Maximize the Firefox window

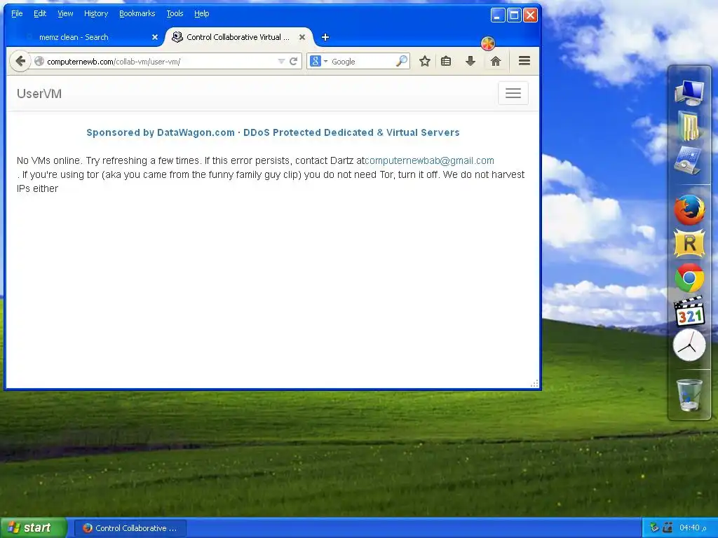[514, 15]
